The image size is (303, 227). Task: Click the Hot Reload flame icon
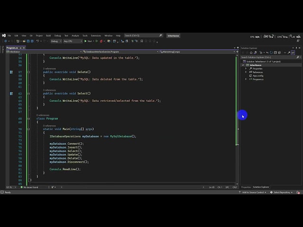pos(101,41)
